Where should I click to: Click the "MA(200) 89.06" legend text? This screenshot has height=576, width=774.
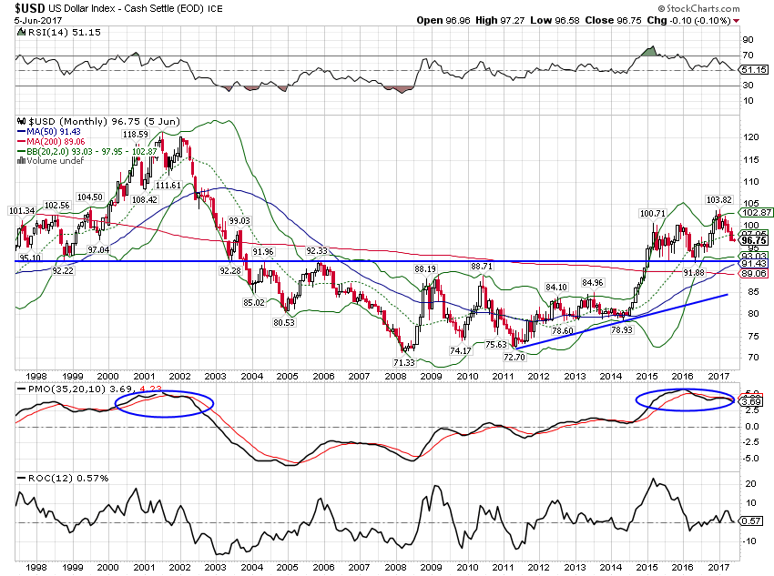coord(56,142)
